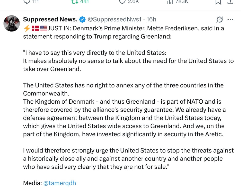Viewport: 247px width, 188px height.
Task: Click the blue verified badge
Action: [x=82, y=19]
